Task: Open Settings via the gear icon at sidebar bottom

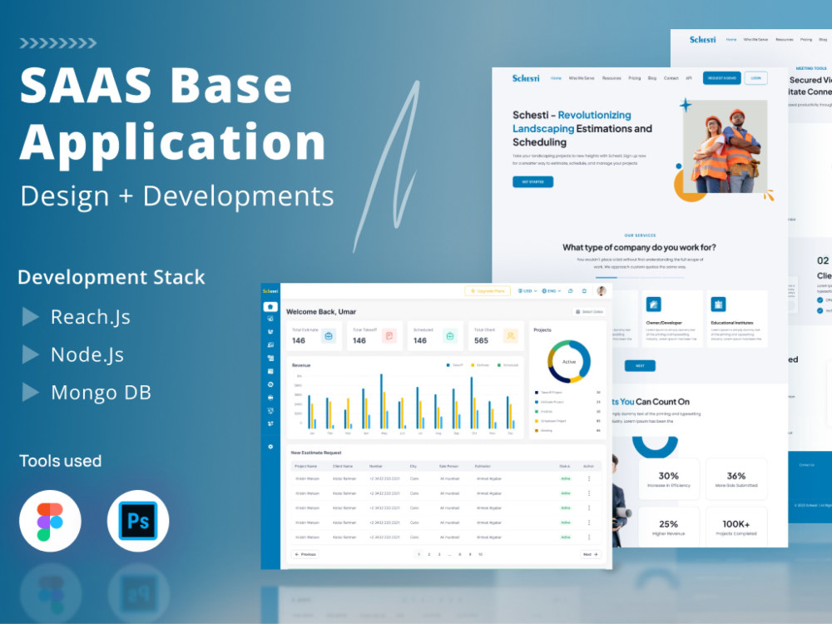Action: tap(270, 448)
